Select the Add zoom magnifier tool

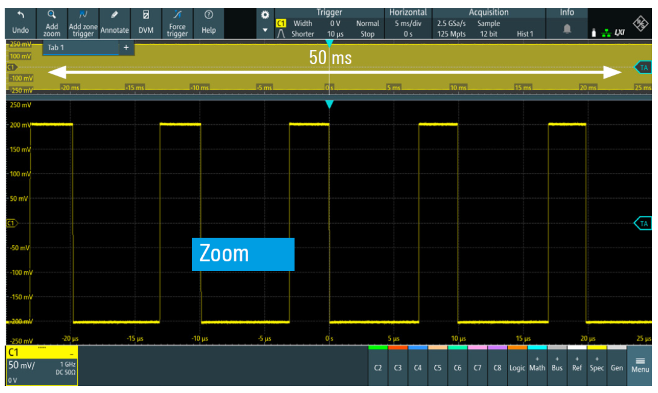point(52,15)
